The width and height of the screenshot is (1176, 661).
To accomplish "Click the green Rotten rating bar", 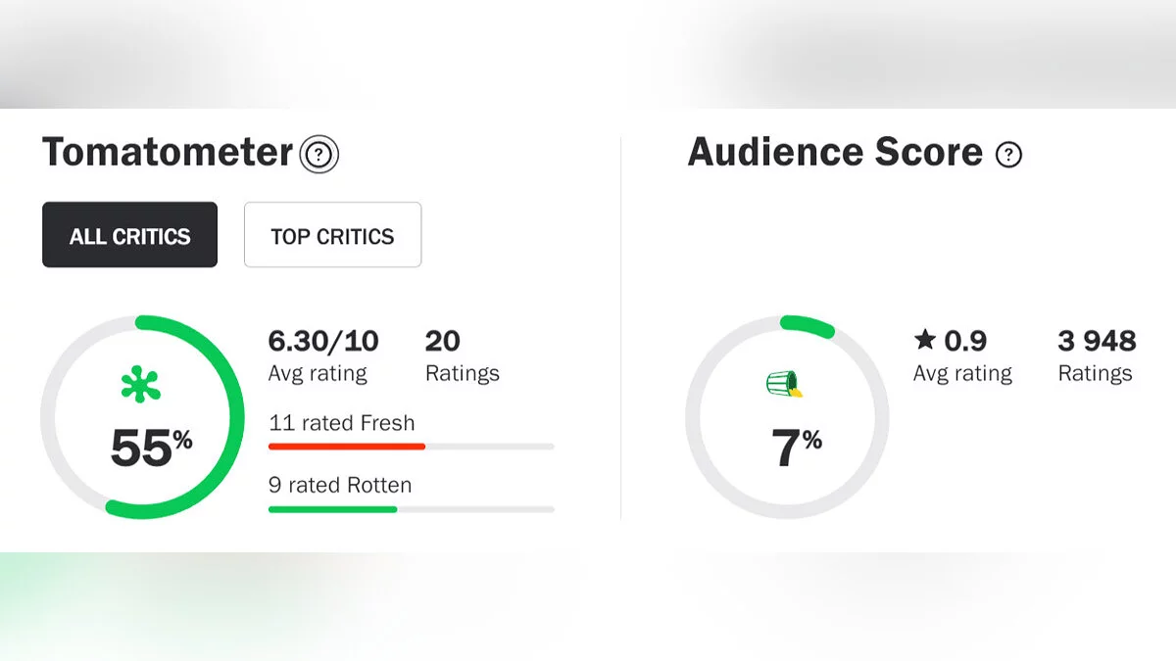I will tap(332, 509).
